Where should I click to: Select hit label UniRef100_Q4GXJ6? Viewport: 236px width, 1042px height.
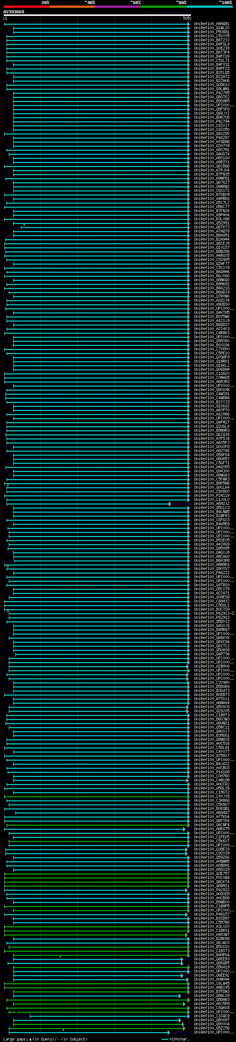pyautogui.click(x=211, y=626)
